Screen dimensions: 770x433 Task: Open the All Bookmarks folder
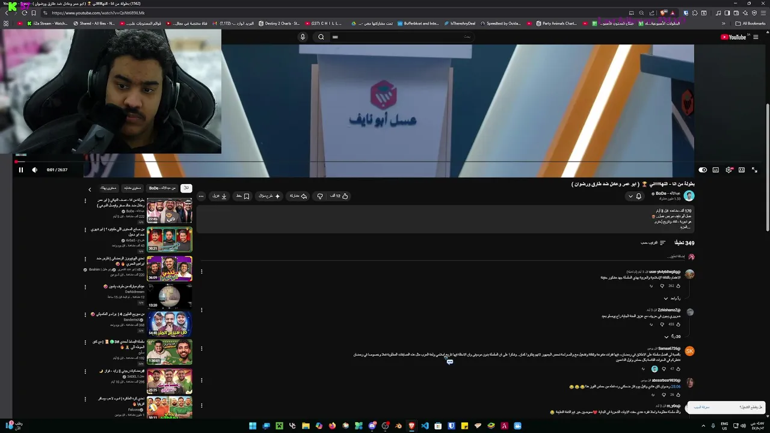click(x=750, y=23)
